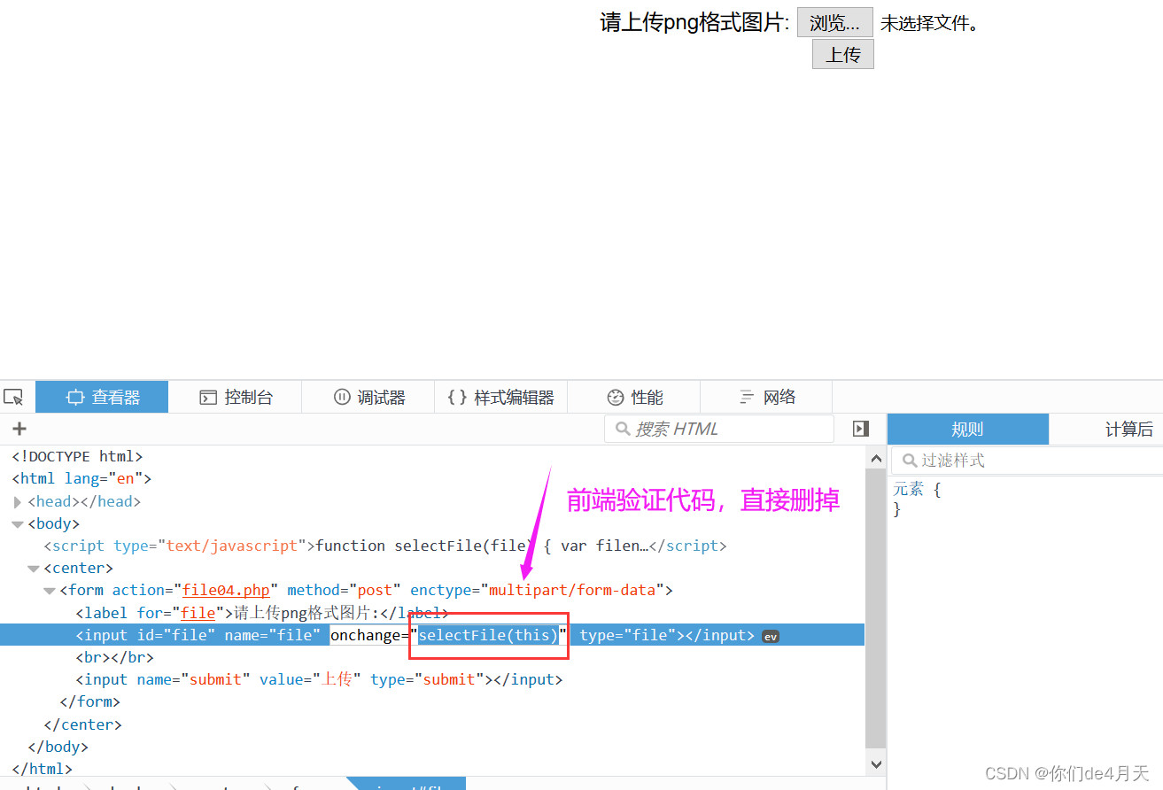The image size is (1163, 790).
Task: Expand the head element node
Action: click(x=18, y=500)
